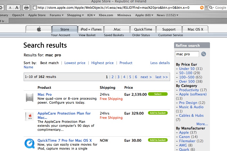Filter by Music & Audio category
Viewport: 227px width, 151px height.
[x=191, y=107]
